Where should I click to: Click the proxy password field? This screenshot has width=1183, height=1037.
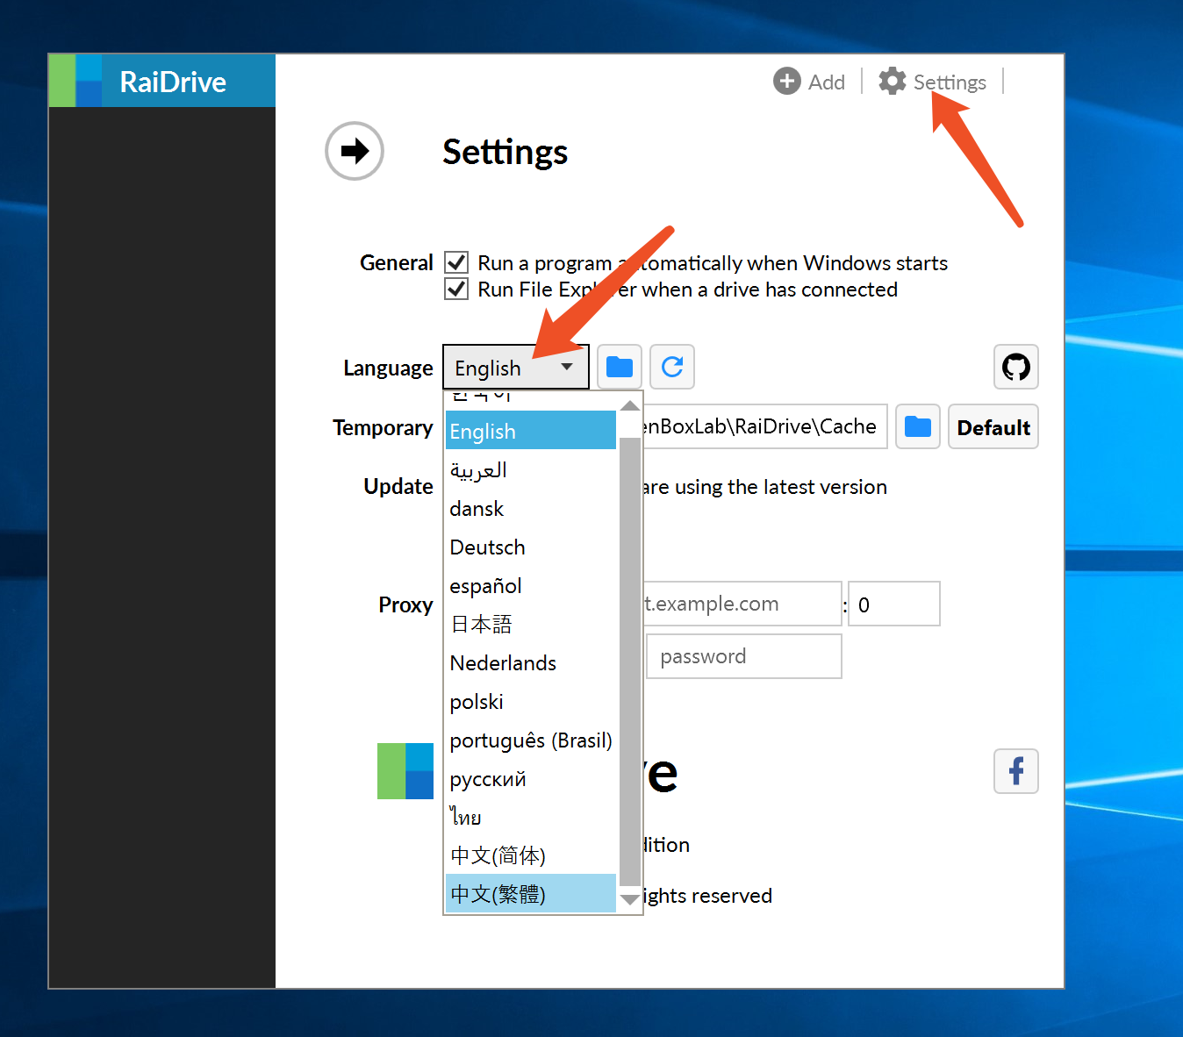click(744, 656)
